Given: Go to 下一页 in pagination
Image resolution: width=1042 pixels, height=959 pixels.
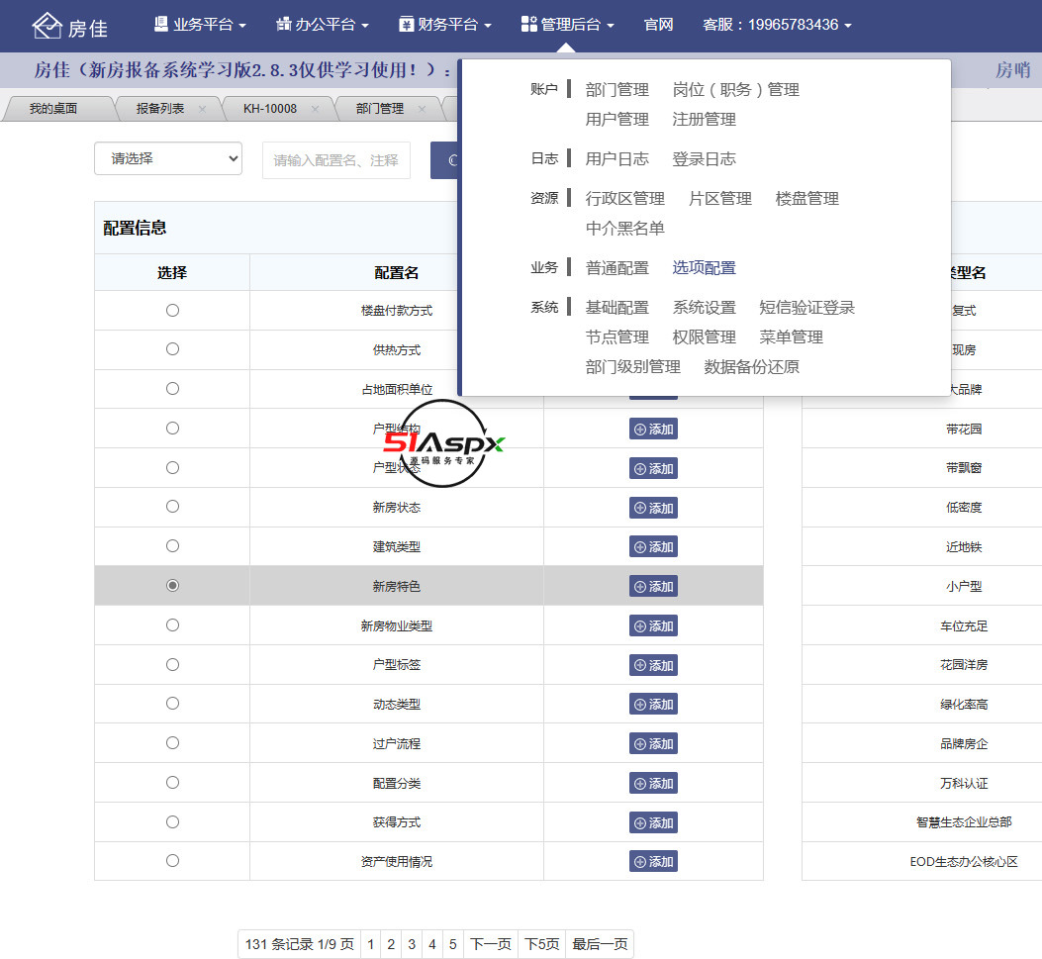Looking at the screenshot, I should [x=491, y=944].
